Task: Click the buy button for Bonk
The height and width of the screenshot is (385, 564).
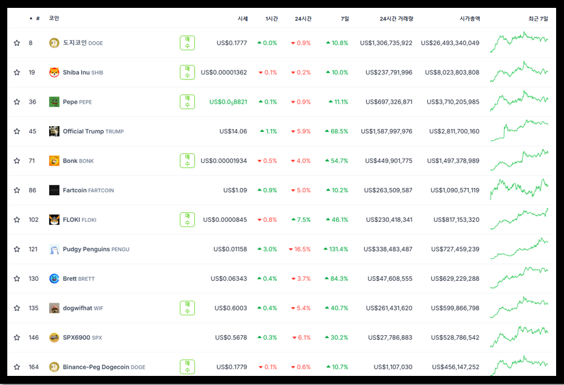Action: [188, 161]
